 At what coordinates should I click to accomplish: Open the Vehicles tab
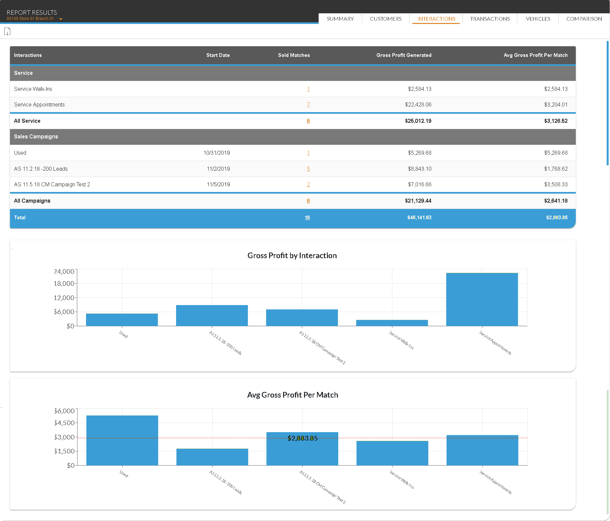pyautogui.click(x=538, y=19)
